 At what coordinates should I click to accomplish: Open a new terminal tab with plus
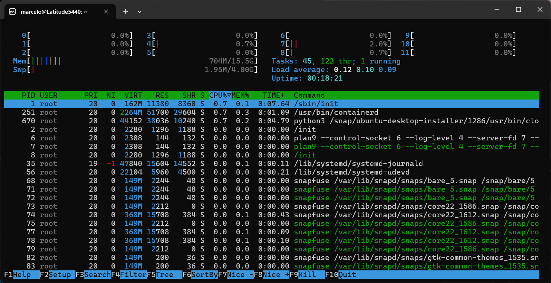pyautogui.click(x=126, y=12)
